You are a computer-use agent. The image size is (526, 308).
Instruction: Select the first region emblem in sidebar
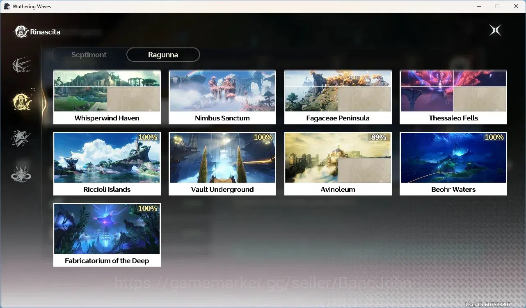click(21, 65)
